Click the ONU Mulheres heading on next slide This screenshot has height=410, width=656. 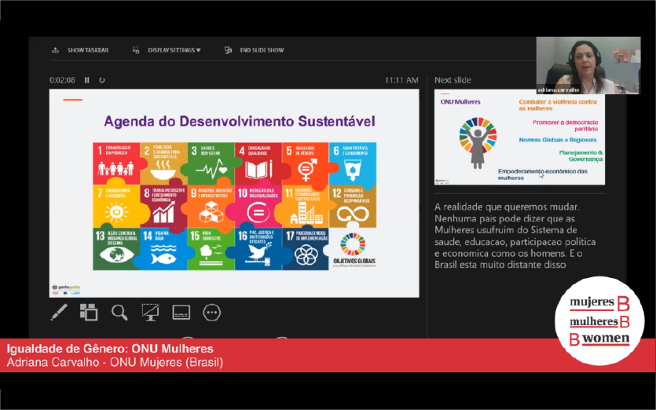(x=460, y=101)
